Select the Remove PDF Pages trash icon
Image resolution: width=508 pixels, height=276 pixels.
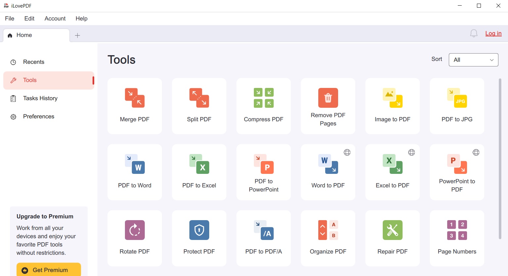click(x=328, y=98)
